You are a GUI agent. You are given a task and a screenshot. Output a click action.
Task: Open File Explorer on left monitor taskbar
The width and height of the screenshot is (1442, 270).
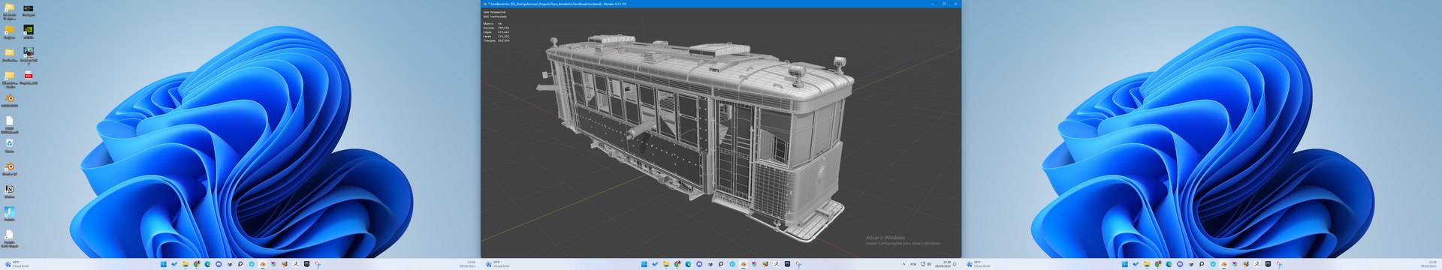pyautogui.click(x=186, y=264)
